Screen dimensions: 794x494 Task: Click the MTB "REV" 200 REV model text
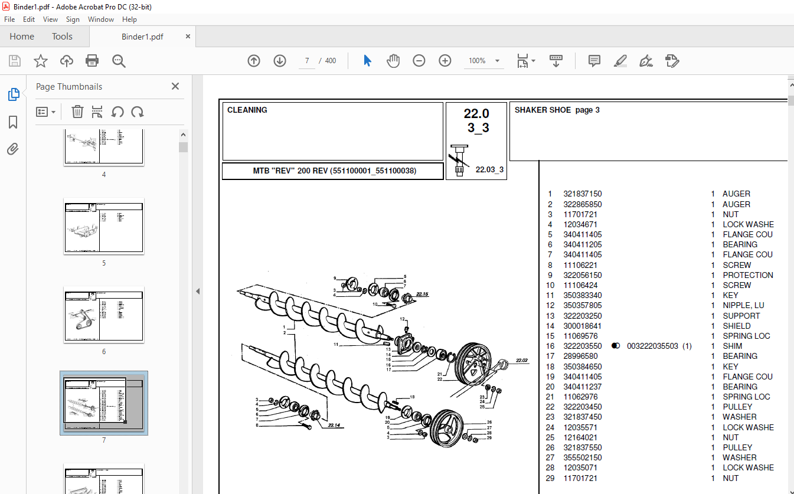335,171
